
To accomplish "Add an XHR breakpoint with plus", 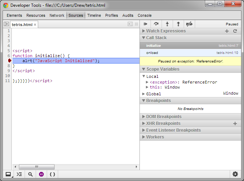I will 235,124.
